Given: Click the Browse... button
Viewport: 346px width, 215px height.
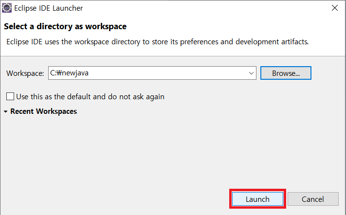Looking at the screenshot, I should pyautogui.click(x=286, y=73).
